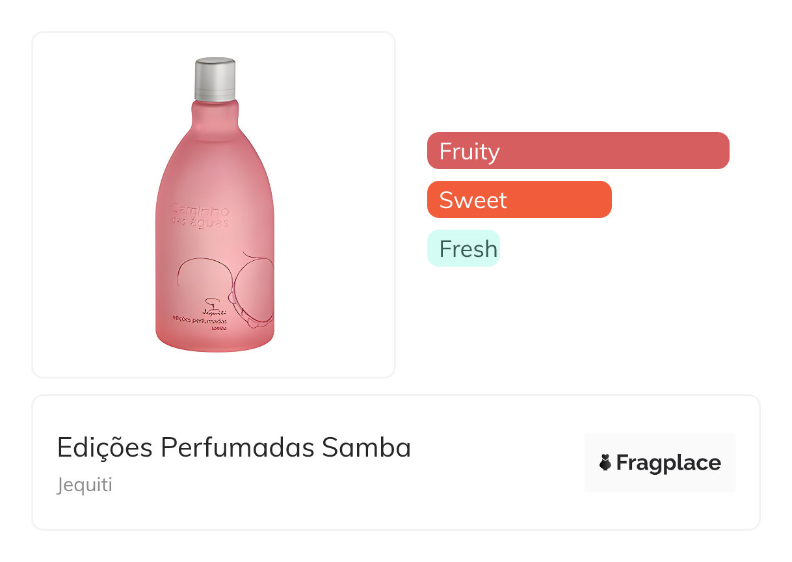The height and width of the screenshot is (562, 792).
Task: Click the Fragplace perfume bottle logo icon
Action: 605,462
